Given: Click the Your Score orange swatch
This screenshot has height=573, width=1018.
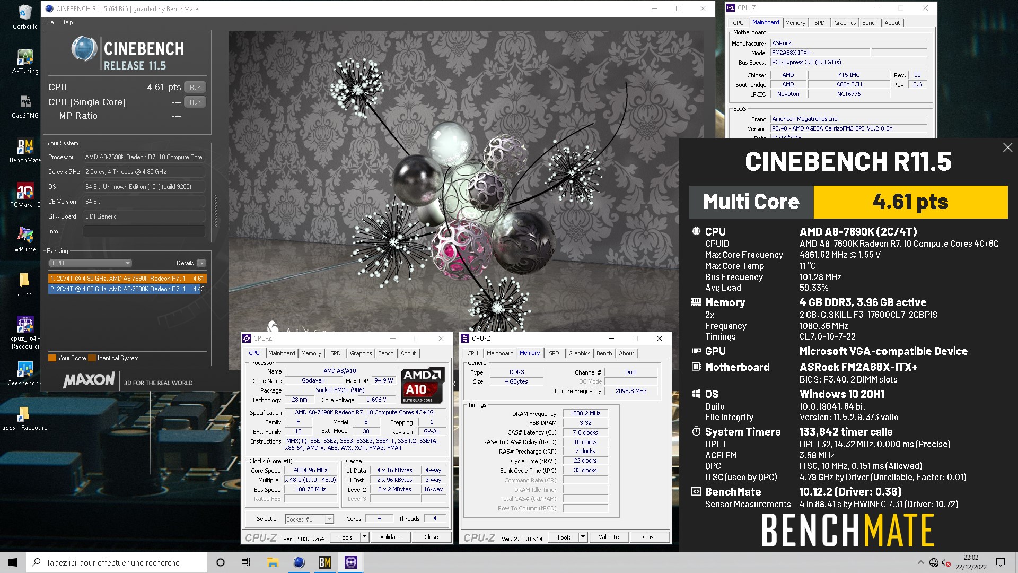Looking at the screenshot, I should tap(52, 358).
